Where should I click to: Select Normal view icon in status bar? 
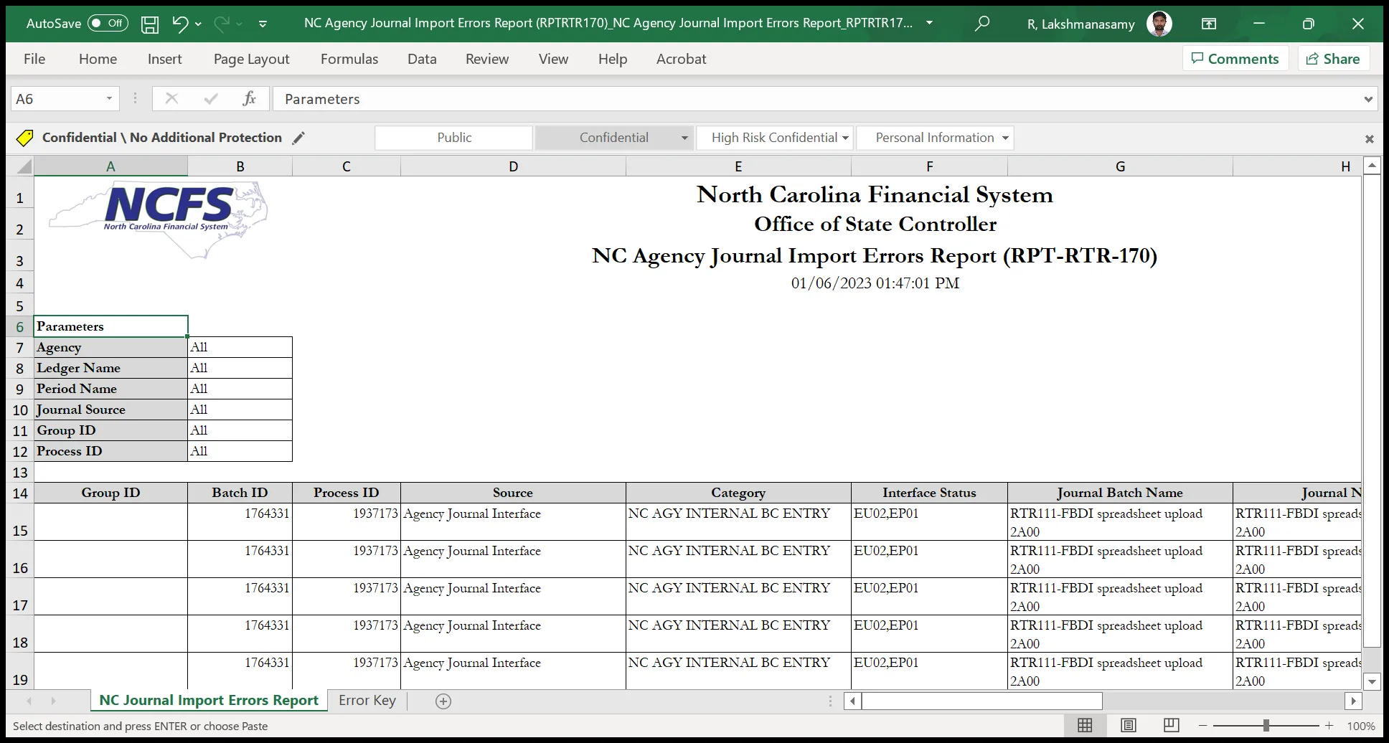click(x=1085, y=726)
